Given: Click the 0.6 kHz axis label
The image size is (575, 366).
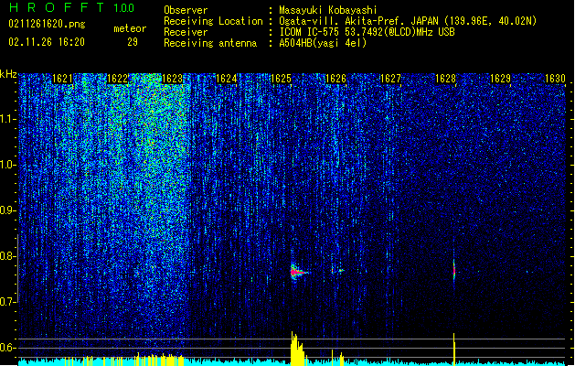Looking at the screenshot, I should pos(8,348).
